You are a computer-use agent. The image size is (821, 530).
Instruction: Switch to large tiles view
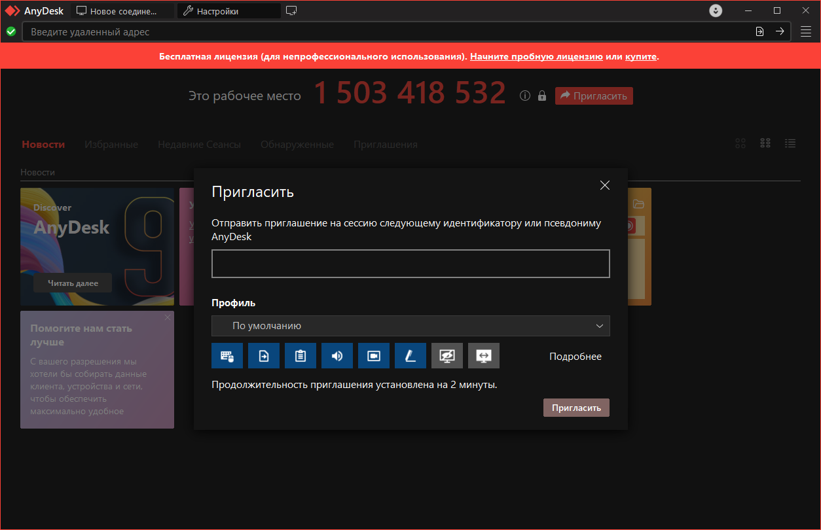coord(741,143)
